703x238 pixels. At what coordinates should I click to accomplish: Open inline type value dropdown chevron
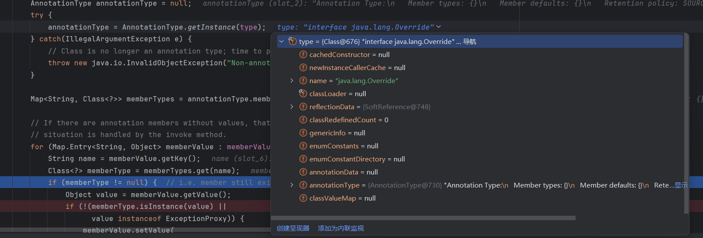click(x=439, y=27)
